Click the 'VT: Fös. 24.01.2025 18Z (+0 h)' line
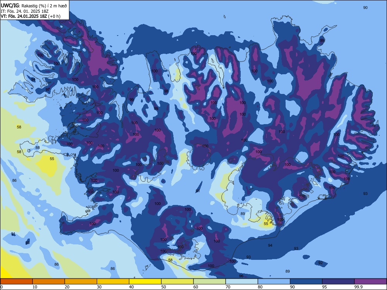The image size is (387, 290). click(31, 16)
